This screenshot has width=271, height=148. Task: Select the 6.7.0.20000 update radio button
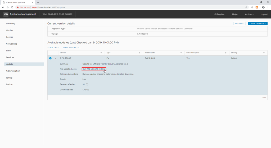click(x=50, y=58)
